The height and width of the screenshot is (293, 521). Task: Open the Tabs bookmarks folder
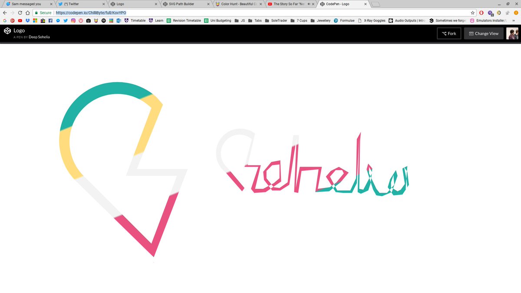coord(255,20)
